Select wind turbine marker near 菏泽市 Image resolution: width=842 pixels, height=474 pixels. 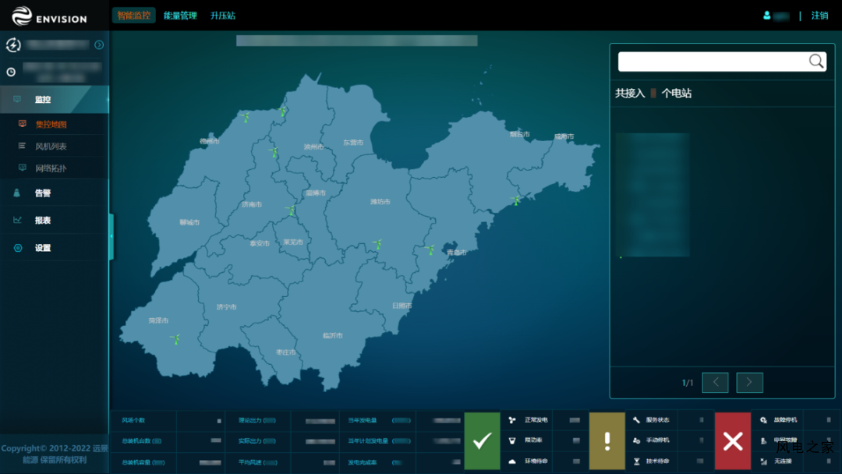175,338
